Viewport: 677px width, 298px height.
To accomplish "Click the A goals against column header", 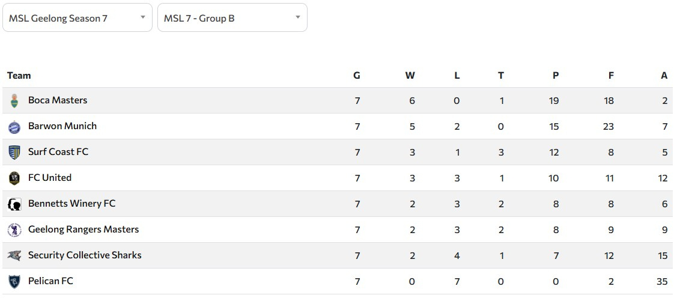I will (x=664, y=76).
